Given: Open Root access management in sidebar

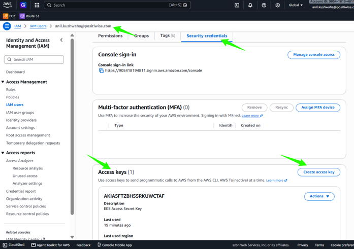Looking at the screenshot, I should coord(28,135).
